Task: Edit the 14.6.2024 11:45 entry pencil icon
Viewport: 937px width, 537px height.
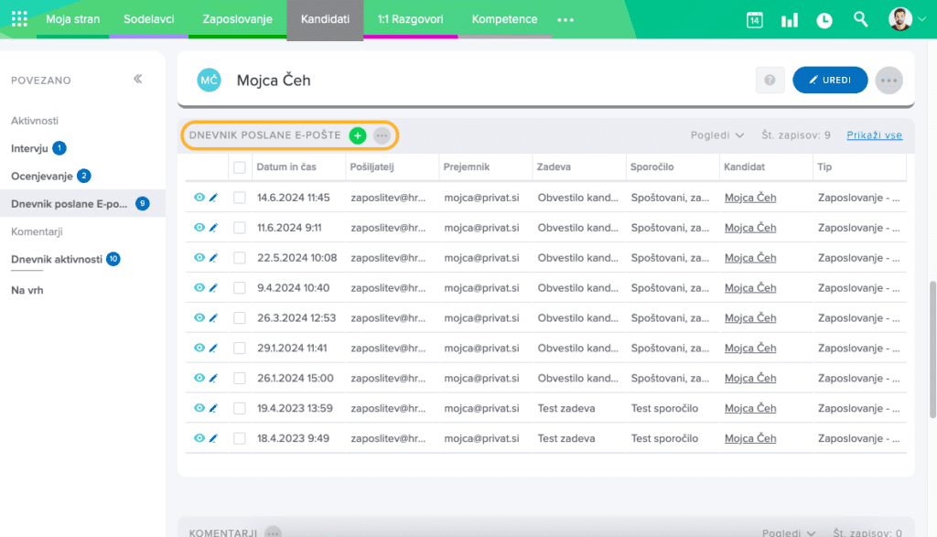Action: click(x=214, y=198)
